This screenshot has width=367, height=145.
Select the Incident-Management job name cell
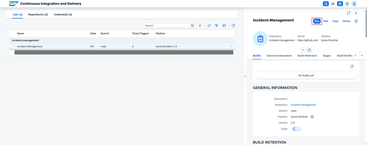(x=30, y=46)
